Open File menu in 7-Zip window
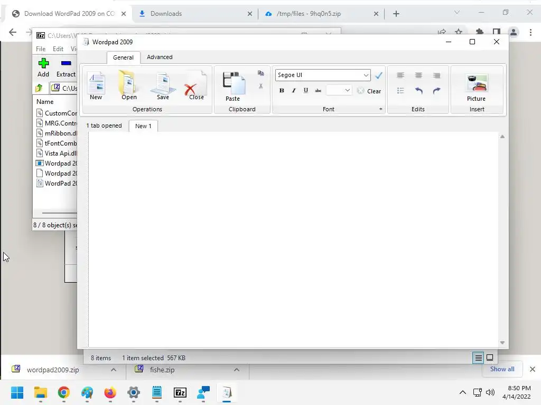Viewport: 541px width, 405px height. (41, 49)
